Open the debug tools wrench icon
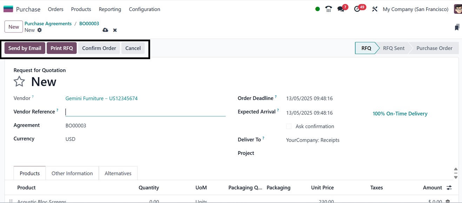Image resolution: width=462 pixels, height=203 pixels. coord(375,9)
